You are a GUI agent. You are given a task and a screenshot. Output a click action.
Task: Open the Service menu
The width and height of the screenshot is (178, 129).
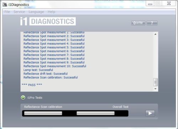(19, 12)
